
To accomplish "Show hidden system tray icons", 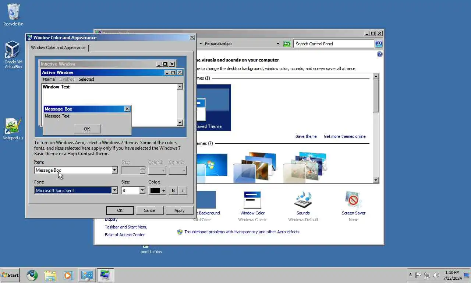I will coord(410,275).
